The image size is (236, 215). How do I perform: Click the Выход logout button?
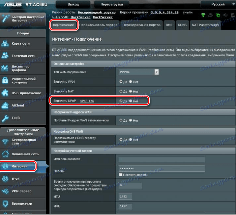pyautogui.click(x=73, y=4)
